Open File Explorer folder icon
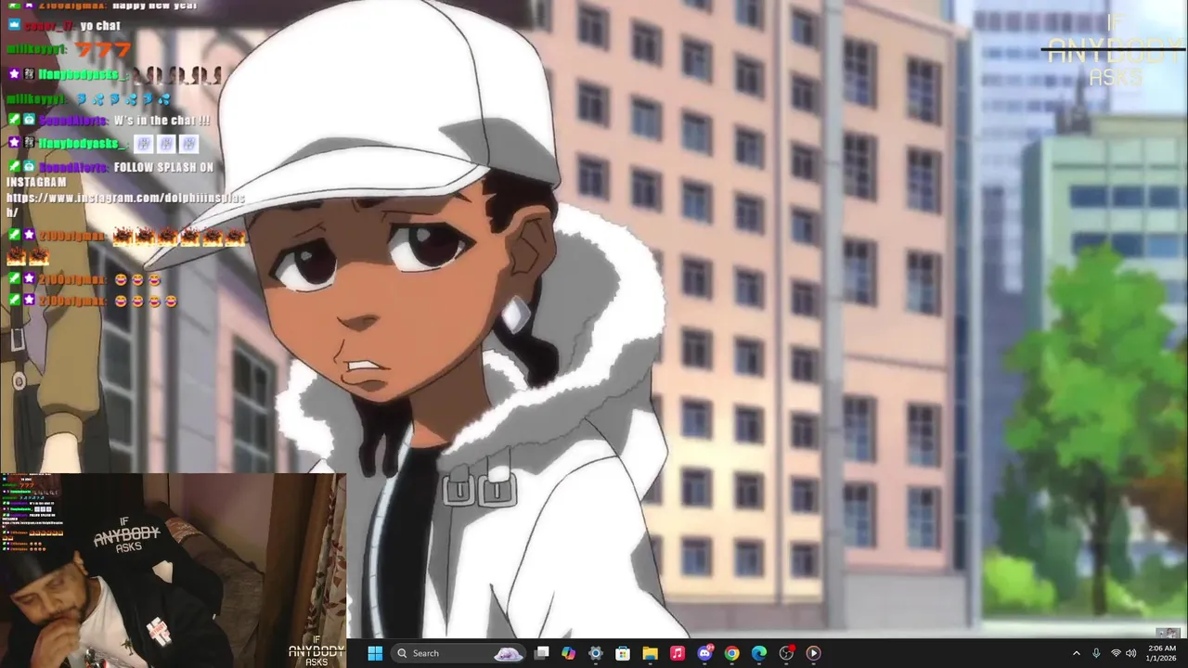This screenshot has width=1188, height=668. [x=650, y=653]
